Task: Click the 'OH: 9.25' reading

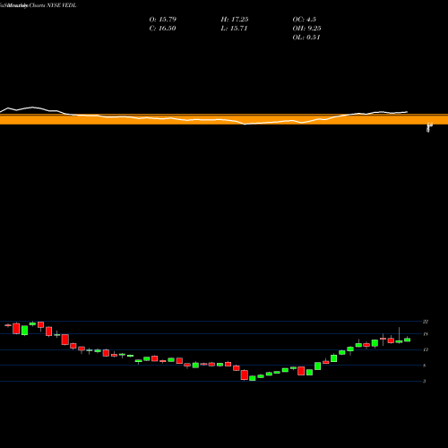Action: pos(306,29)
